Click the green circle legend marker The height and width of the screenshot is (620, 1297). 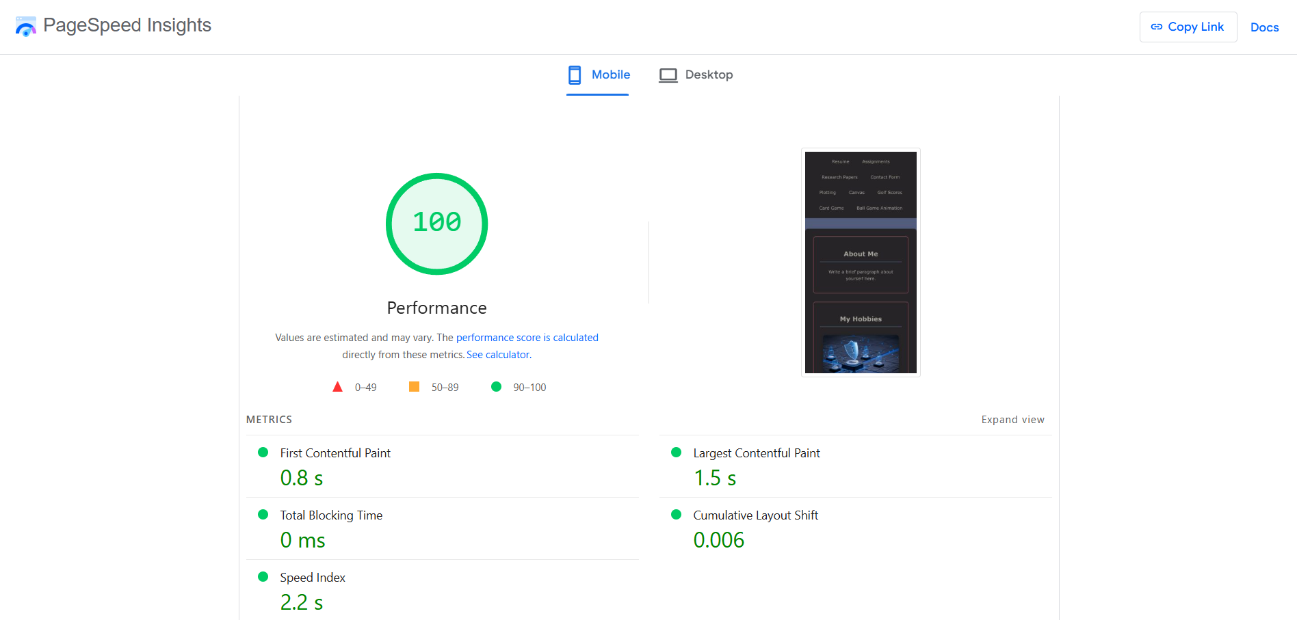(496, 386)
